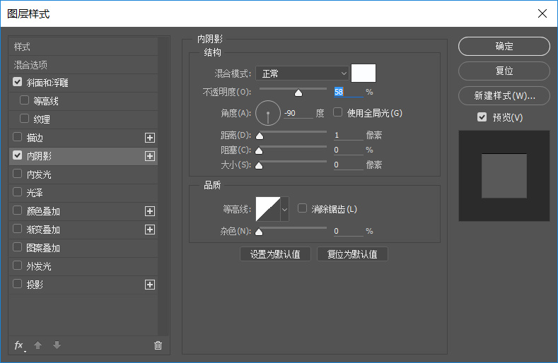Enable the 使用全局光 checkbox

point(338,112)
